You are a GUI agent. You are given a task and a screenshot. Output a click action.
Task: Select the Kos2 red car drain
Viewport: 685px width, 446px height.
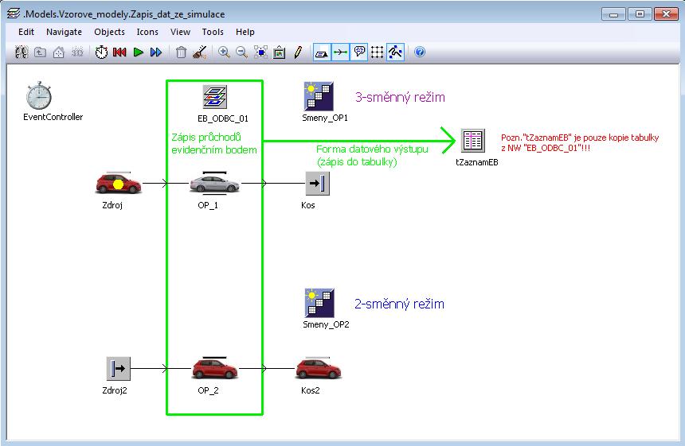coord(319,368)
